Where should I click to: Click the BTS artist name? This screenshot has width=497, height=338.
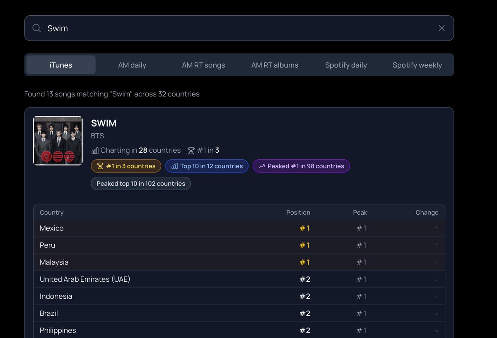(97, 136)
